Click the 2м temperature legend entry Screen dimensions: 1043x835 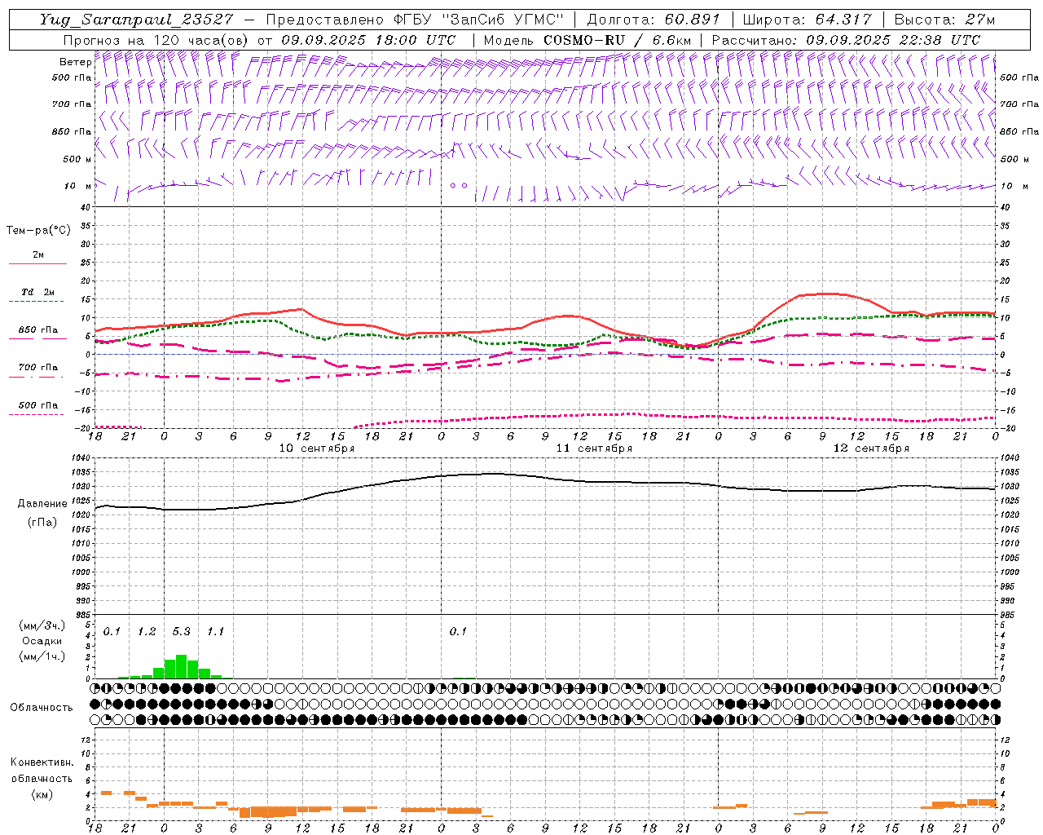(x=38, y=254)
